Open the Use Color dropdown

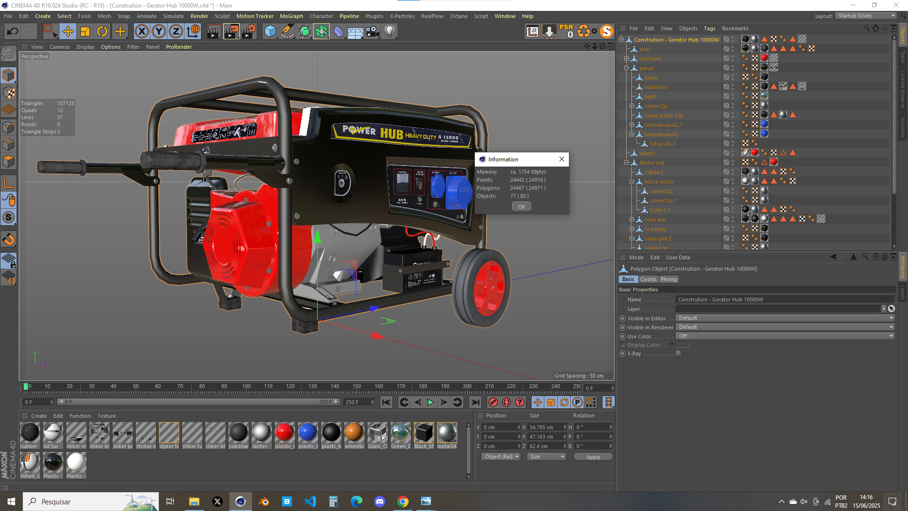pos(785,336)
